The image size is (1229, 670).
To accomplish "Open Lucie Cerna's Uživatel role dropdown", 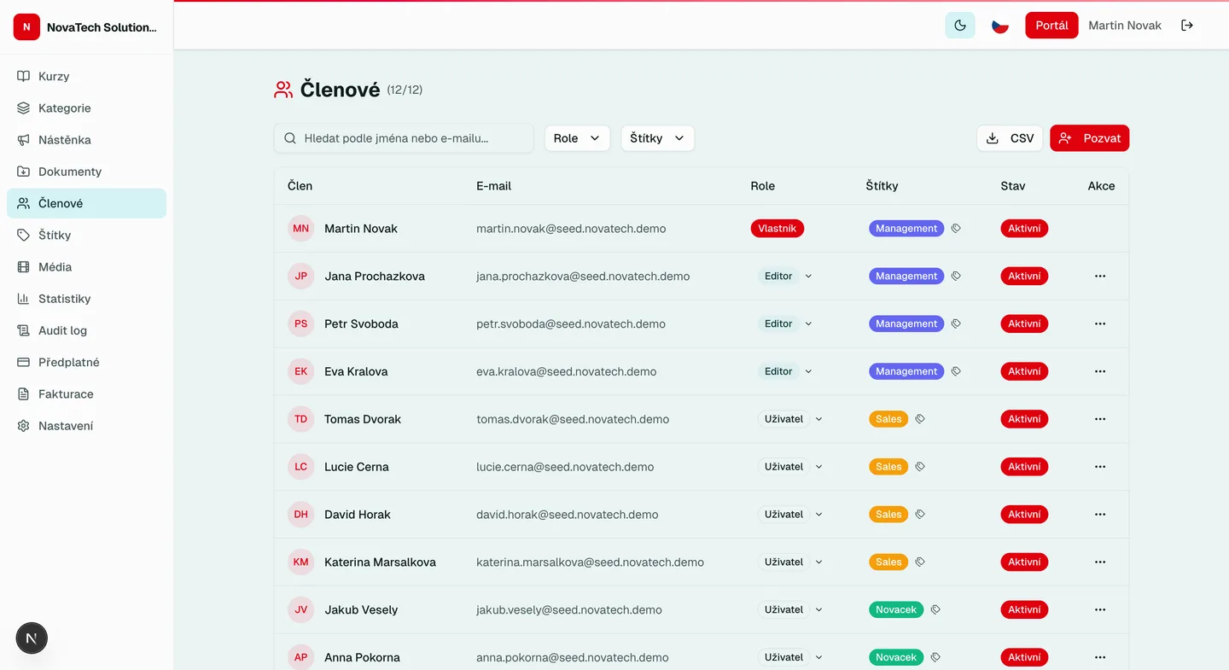I will [793, 467].
